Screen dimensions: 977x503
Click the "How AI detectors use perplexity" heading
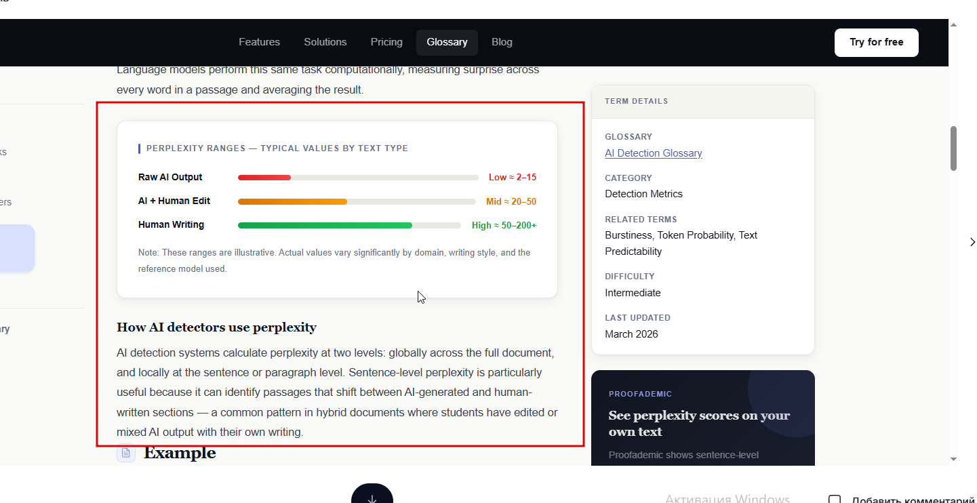[x=216, y=327]
